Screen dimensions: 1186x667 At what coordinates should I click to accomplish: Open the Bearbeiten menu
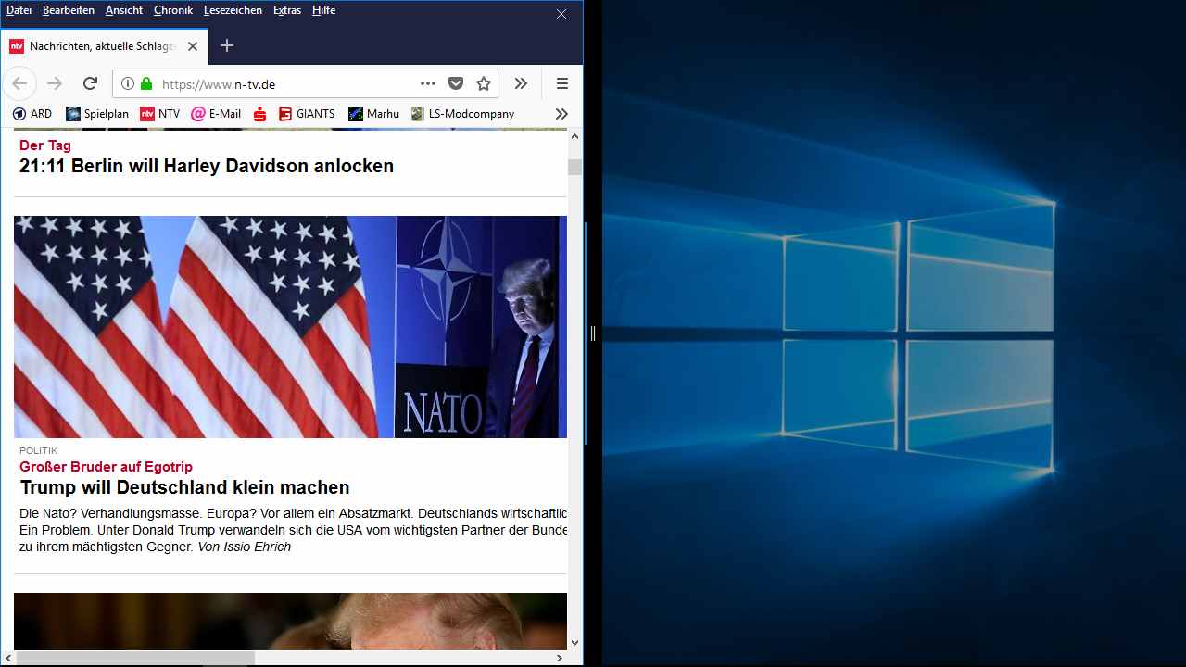(69, 10)
